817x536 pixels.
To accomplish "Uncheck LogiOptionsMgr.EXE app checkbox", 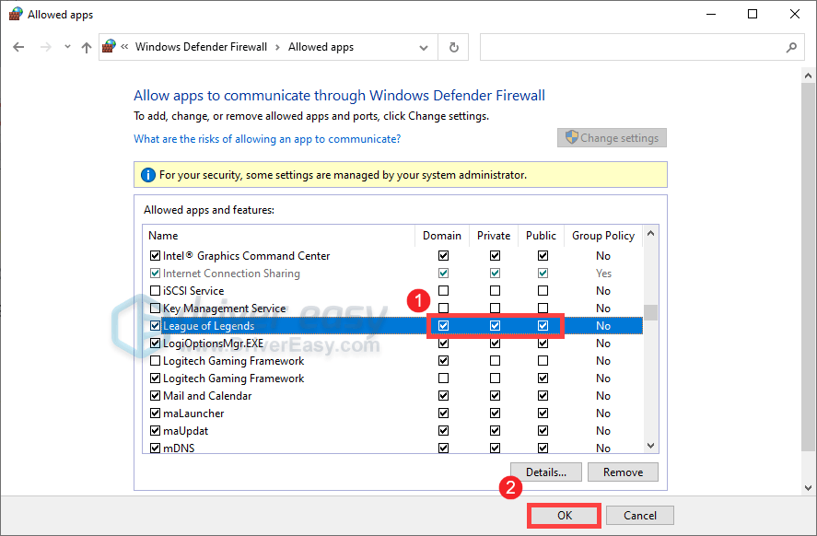I will tap(155, 344).
